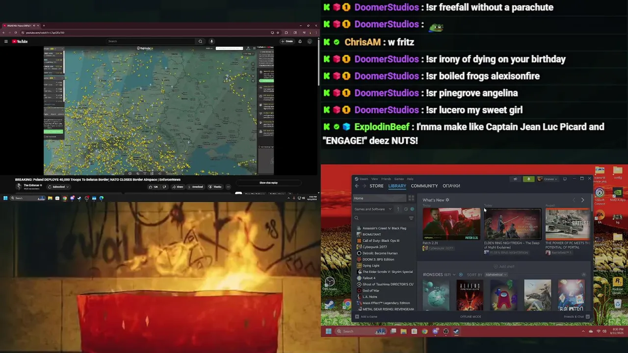Click the Steam library search field

click(x=379, y=218)
